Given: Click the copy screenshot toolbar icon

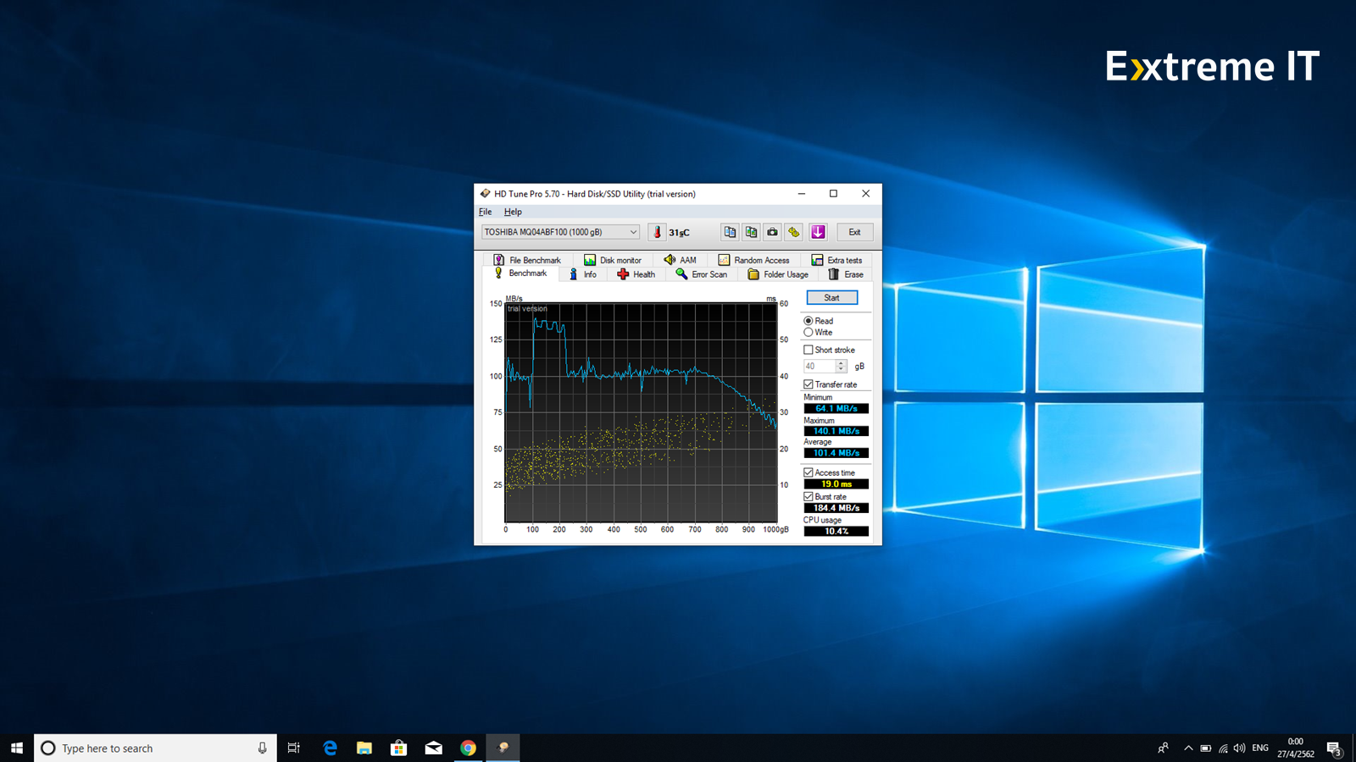Looking at the screenshot, I should pos(751,232).
